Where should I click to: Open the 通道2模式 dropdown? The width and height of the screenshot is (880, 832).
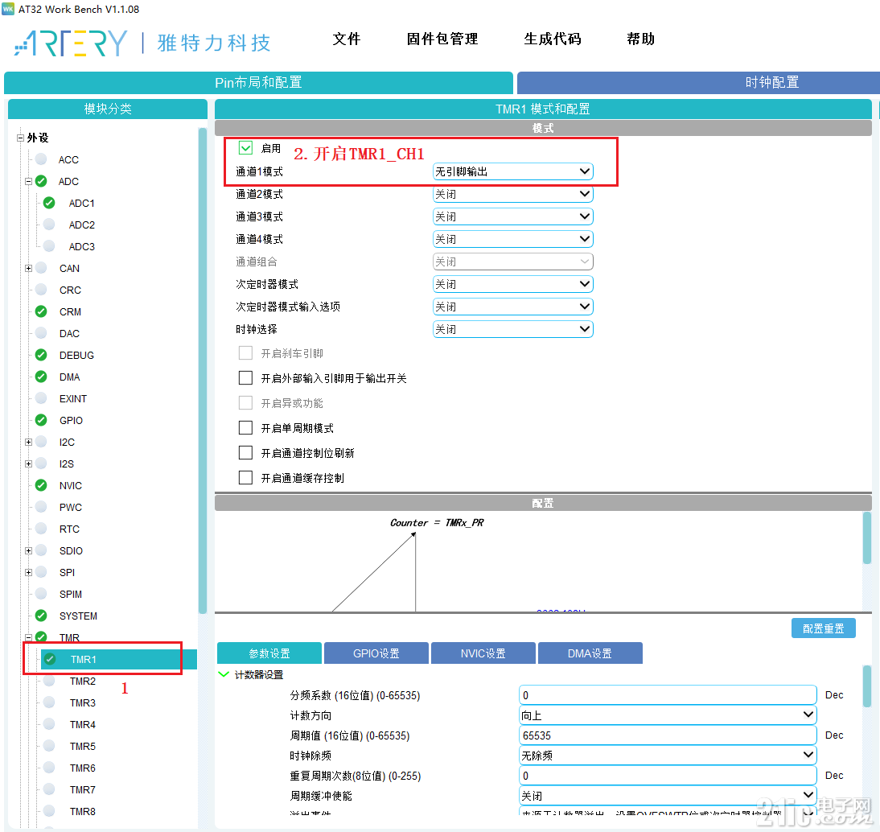pyautogui.click(x=513, y=194)
